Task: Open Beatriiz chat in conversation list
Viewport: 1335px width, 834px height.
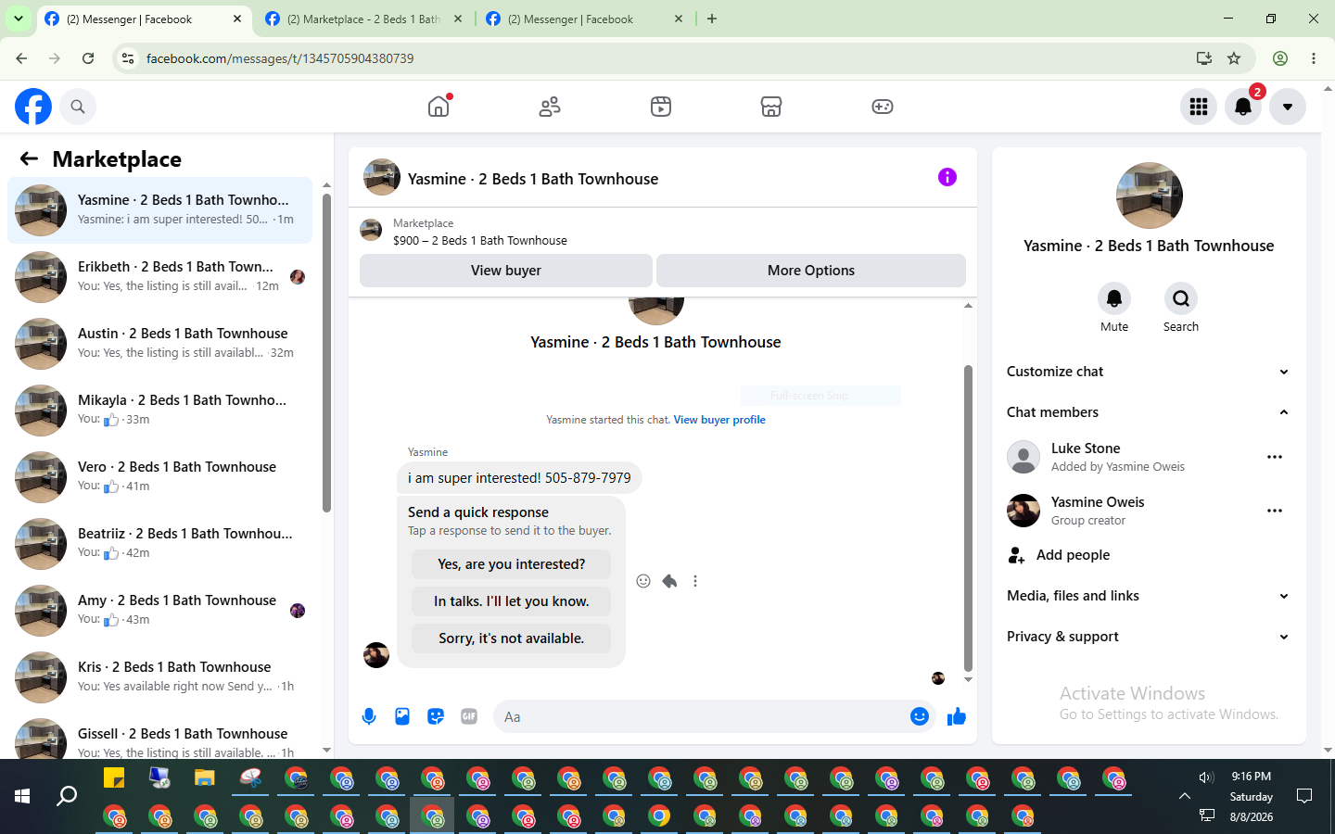Action: pyautogui.click(x=160, y=544)
